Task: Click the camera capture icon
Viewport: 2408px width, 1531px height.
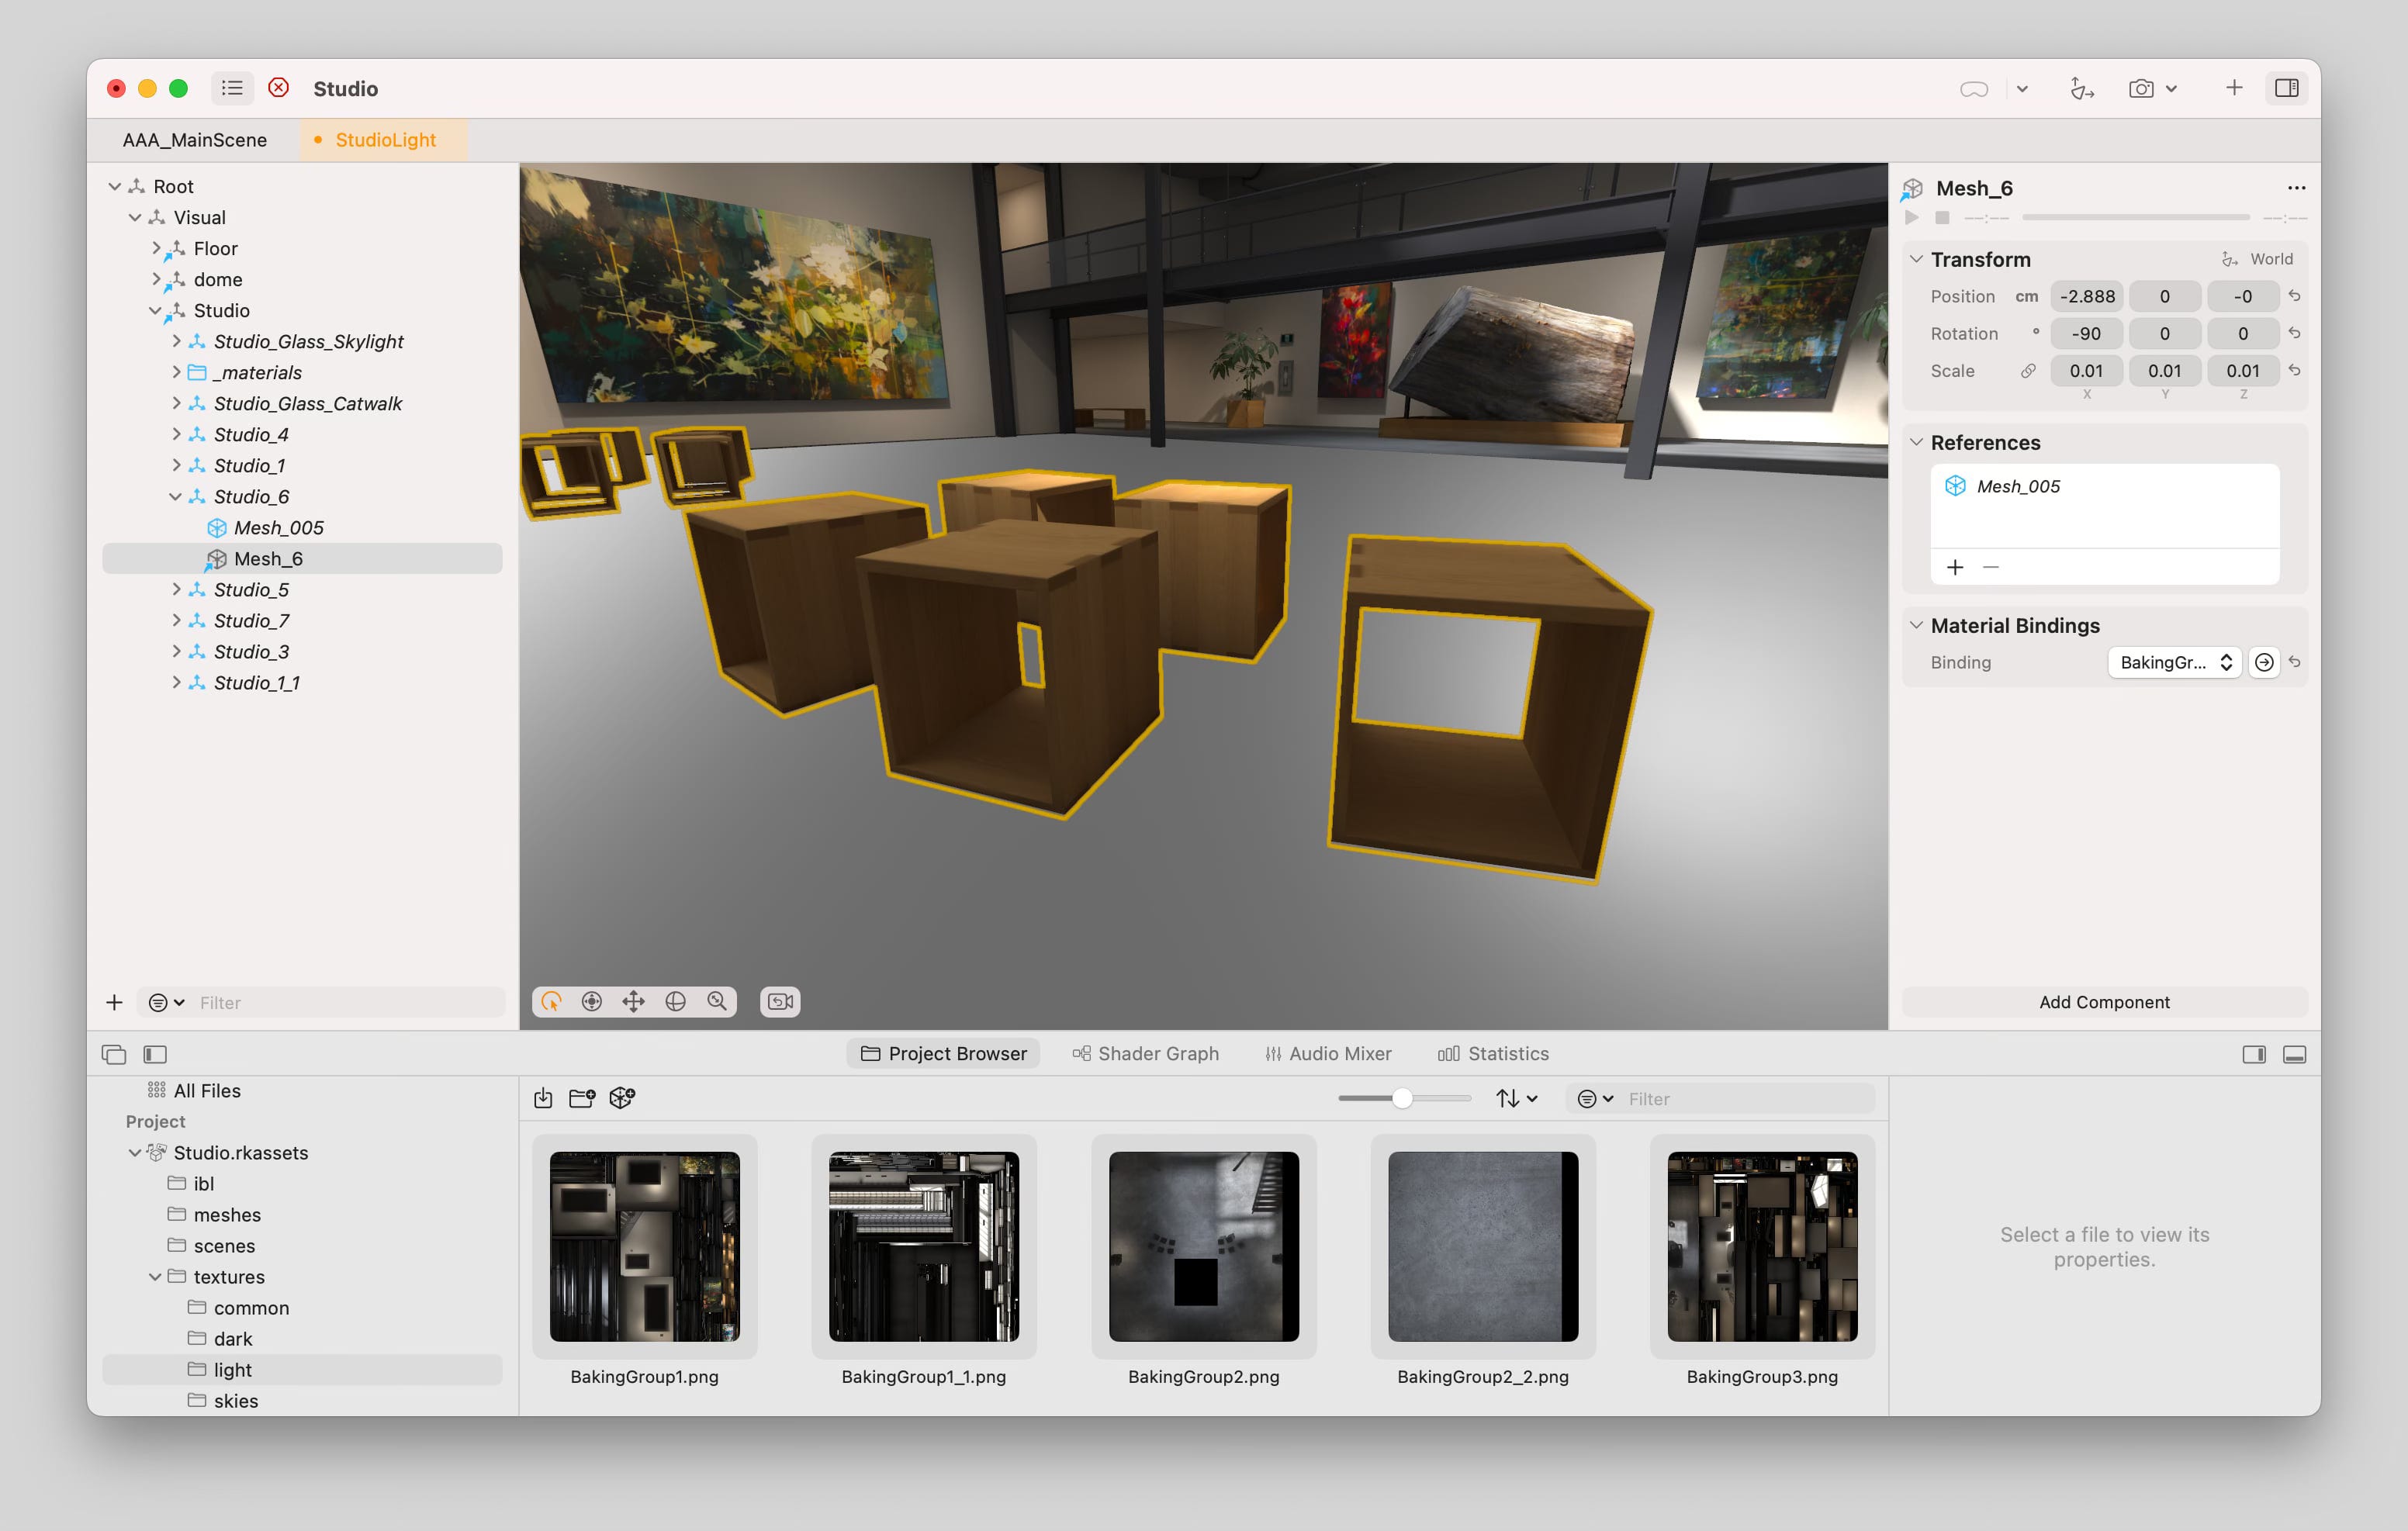Action: pyautogui.click(x=2141, y=89)
